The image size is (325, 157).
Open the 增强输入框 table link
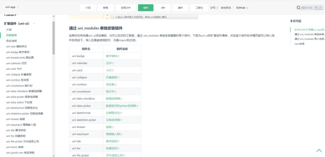[x=114, y=134]
